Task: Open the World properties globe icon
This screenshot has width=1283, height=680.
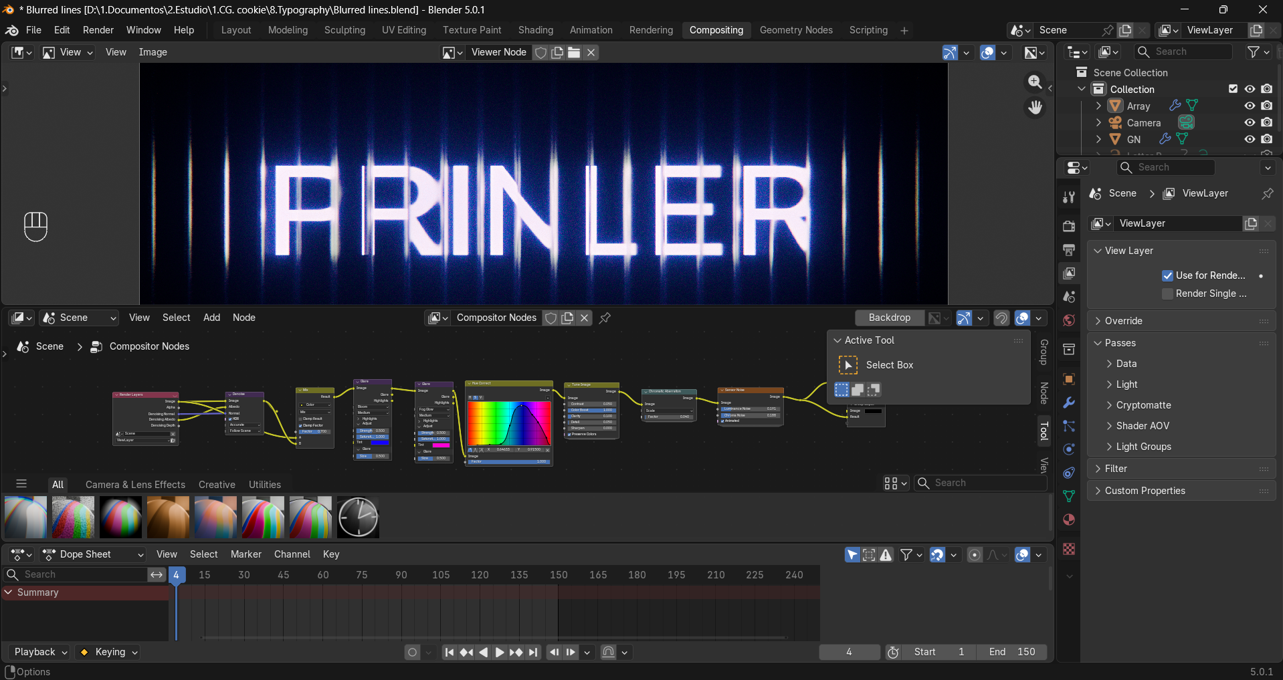Action: click(1069, 320)
